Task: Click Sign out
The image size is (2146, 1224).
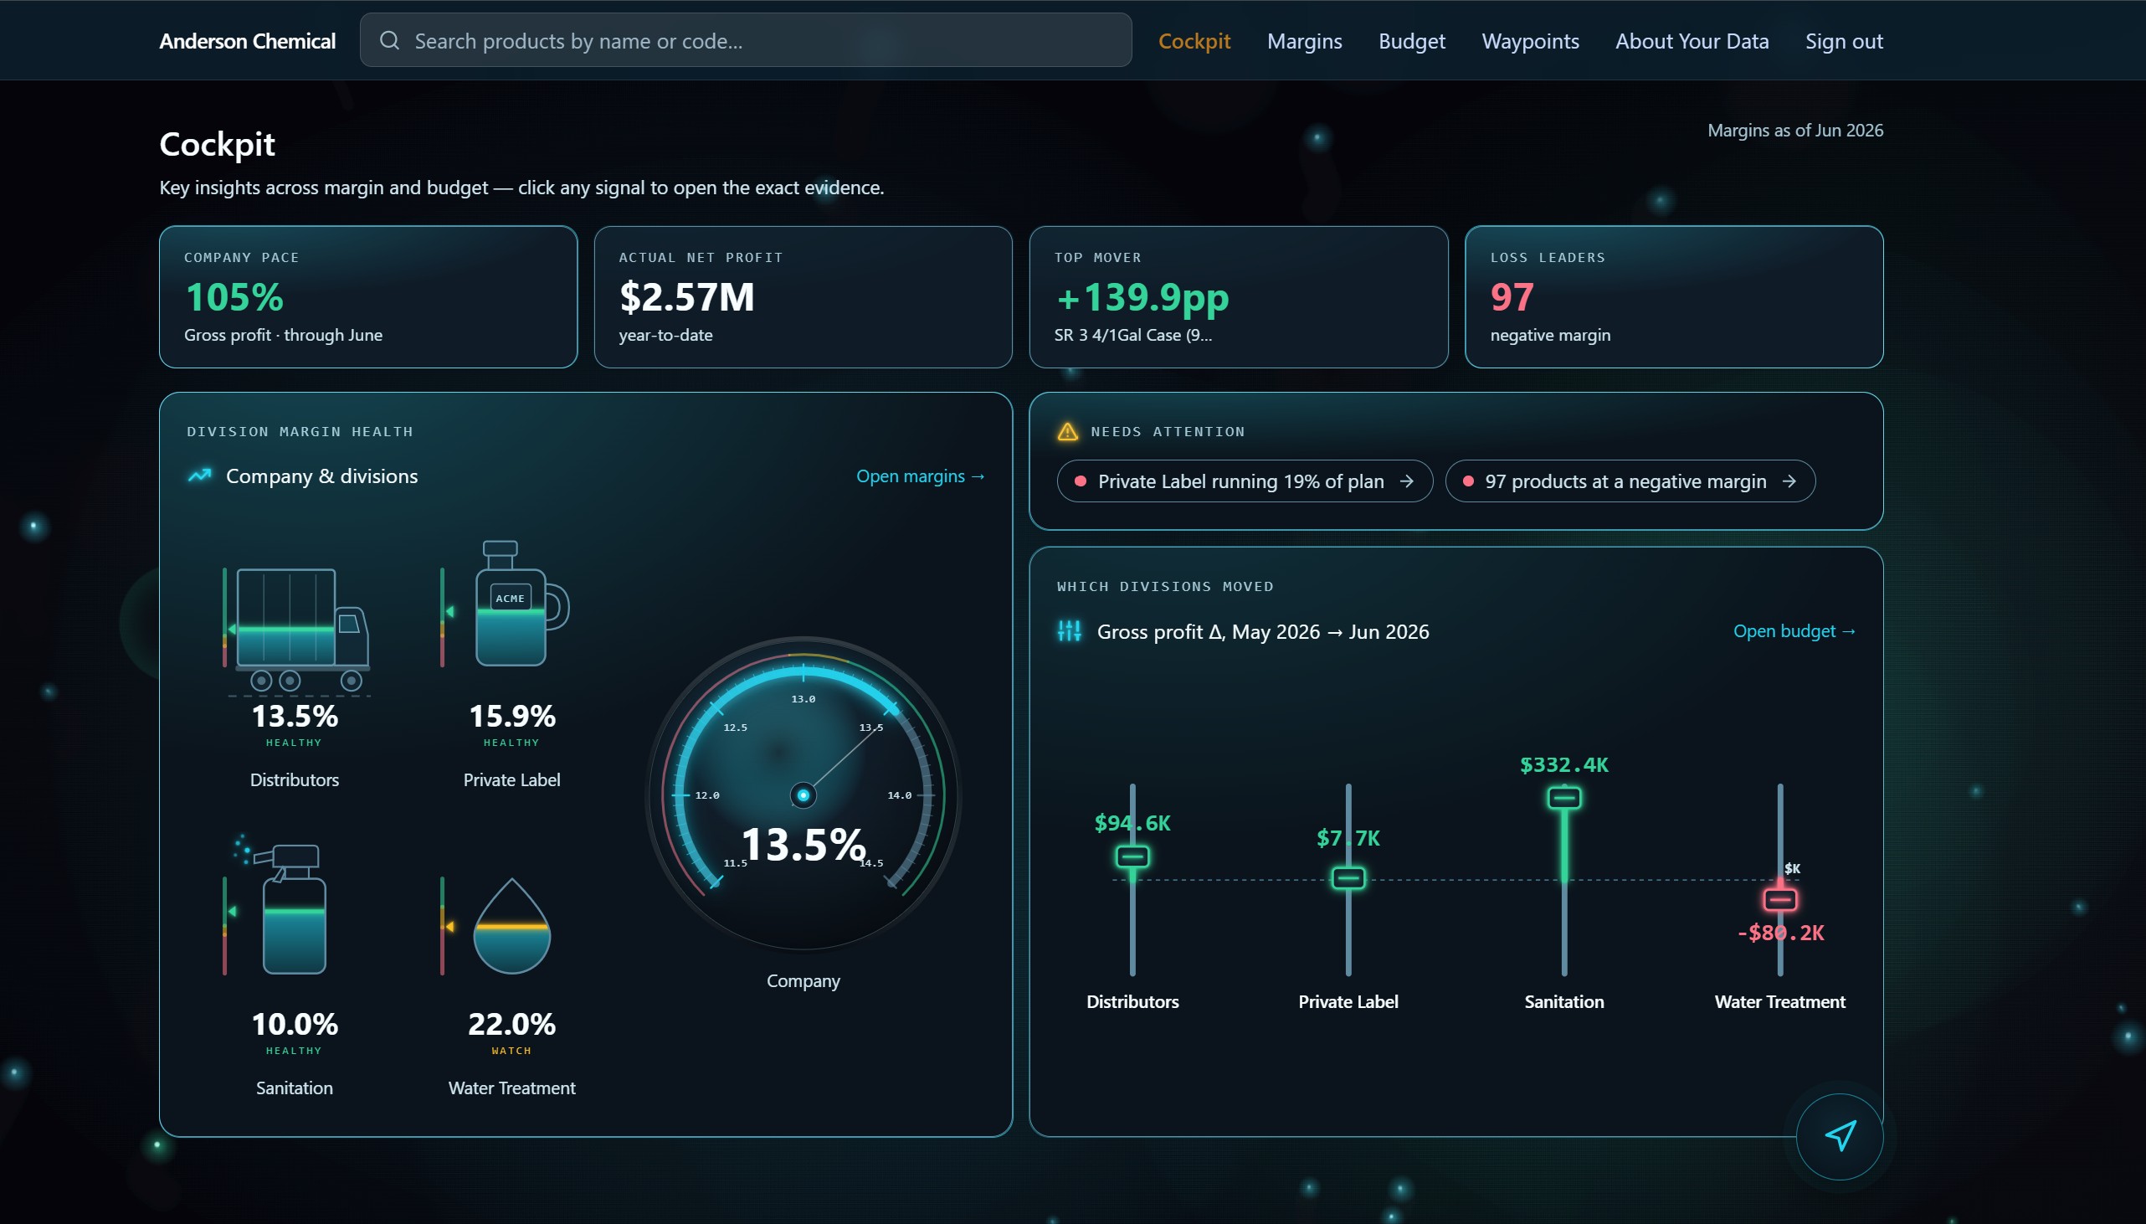Action: pyautogui.click(x=1844, y=40)
